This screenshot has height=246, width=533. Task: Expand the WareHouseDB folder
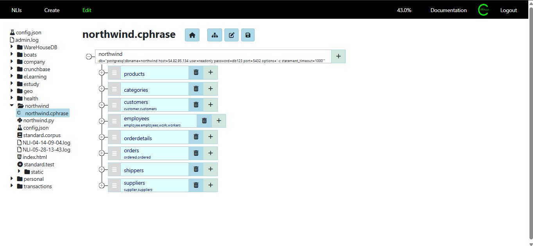(12, 47)
